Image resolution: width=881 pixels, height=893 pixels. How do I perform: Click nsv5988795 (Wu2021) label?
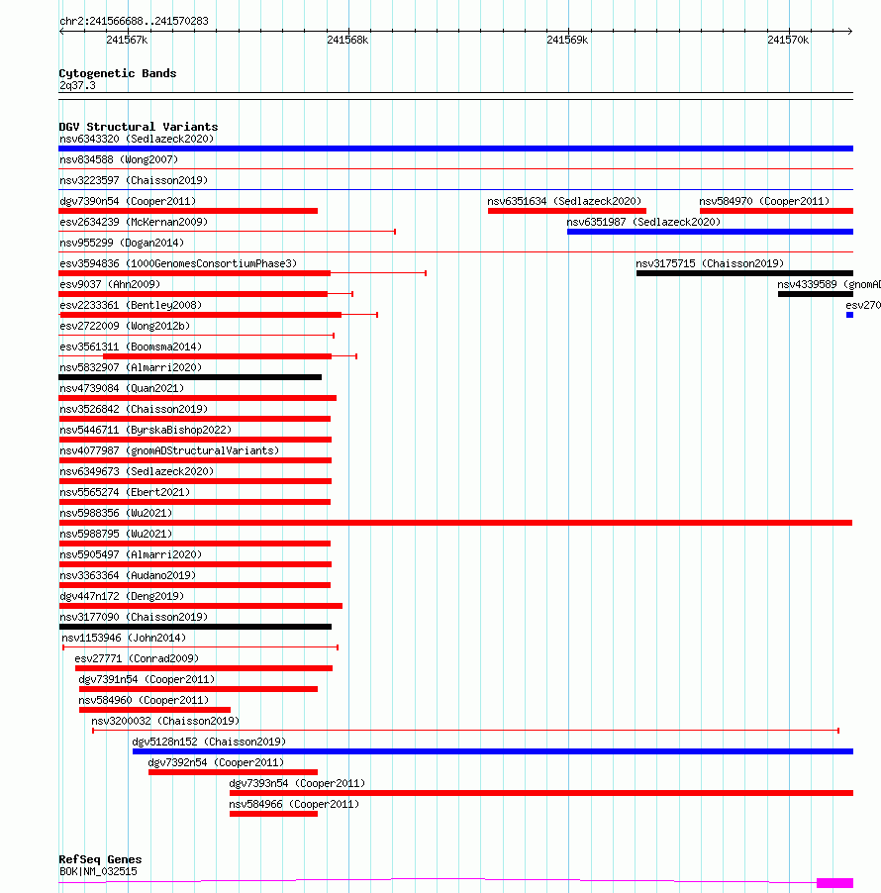[x=116, y=534]
